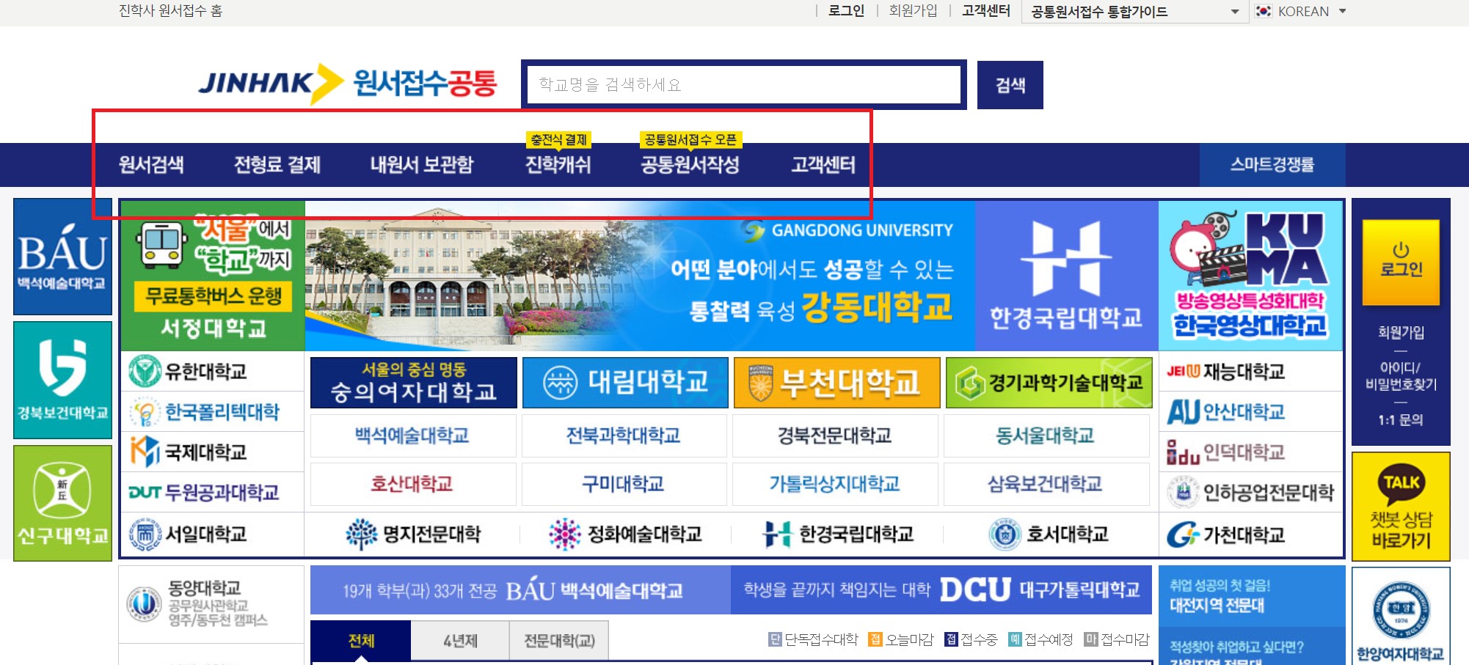Viewport: 1469px width, 665px height.
Task: Click the top bar 회원가입 link
Action: click(913, 11)
